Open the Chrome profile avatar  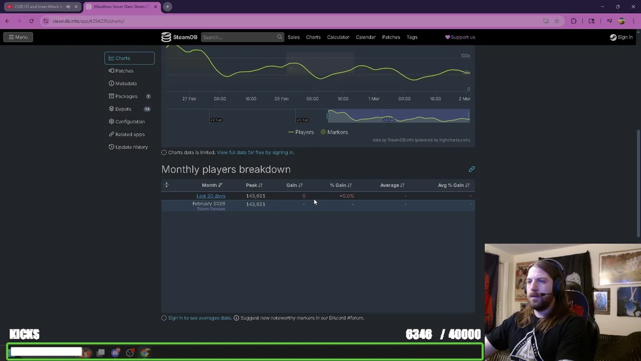(621, 21)
